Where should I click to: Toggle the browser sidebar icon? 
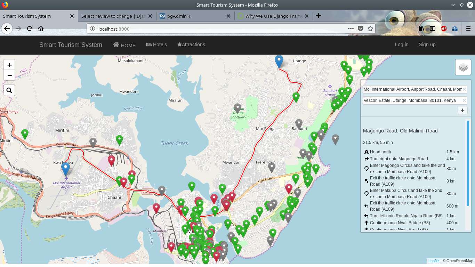432,29
